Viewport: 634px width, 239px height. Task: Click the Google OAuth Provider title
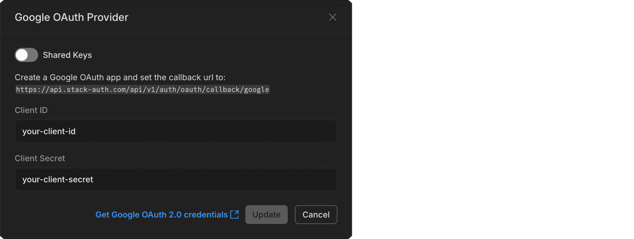pyautogui.click(x=72, y=17)
